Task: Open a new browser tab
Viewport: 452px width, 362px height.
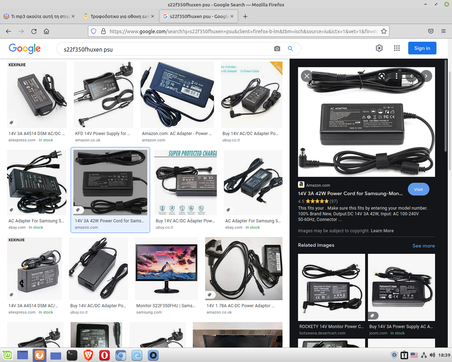Action: (x=245, y=16)
